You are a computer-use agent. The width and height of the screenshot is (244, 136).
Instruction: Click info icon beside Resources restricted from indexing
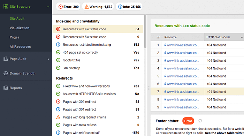tap(58, 45)
